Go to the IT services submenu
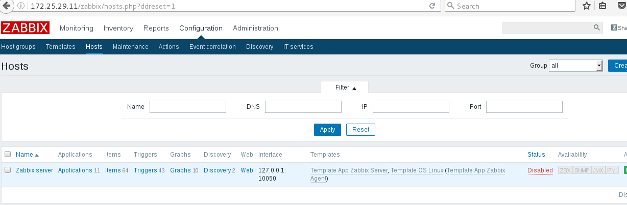Screen dimensions: 627x205 [x=298, y=47]
